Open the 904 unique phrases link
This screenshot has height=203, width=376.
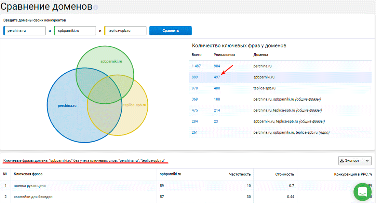click(x=217, y=66)
